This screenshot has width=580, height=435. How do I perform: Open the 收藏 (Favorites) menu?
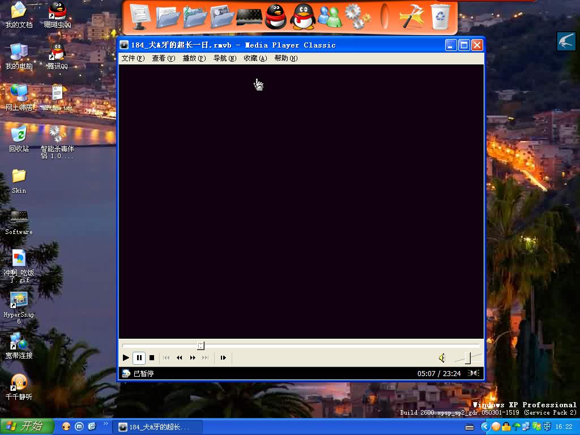point(255,58)
